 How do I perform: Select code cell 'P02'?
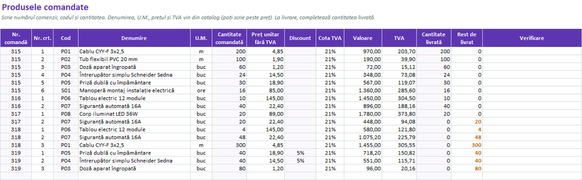tap(66, 59)
